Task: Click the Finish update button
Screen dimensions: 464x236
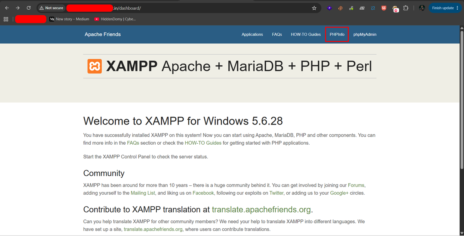Action: click(443, 8)
